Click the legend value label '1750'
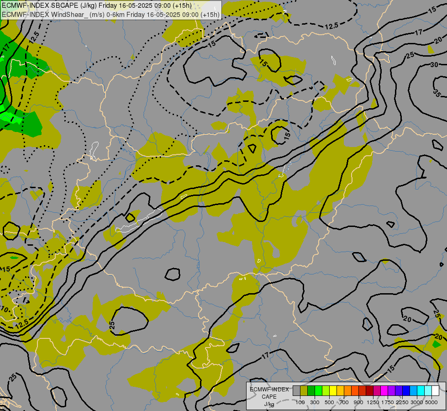This screenshot has width=447, height=411. point(388,402)
